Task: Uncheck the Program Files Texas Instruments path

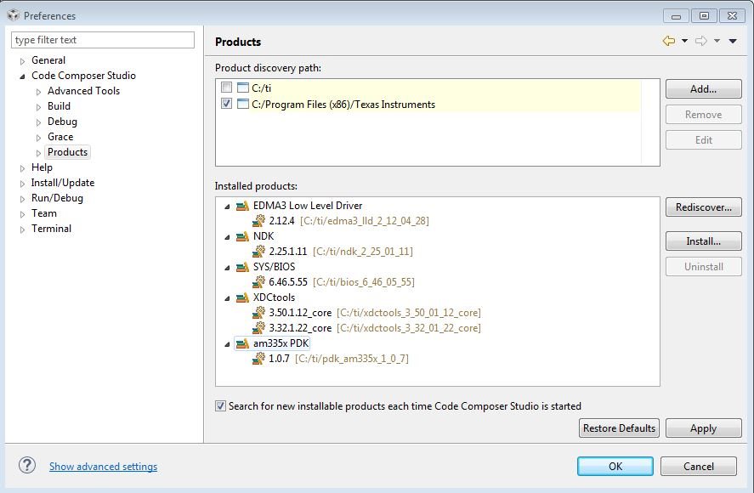Action: [x=226, y=105]
